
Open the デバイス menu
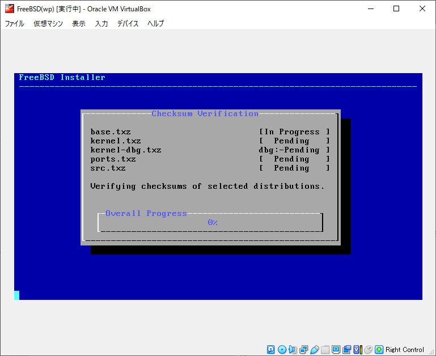[128, 23]
